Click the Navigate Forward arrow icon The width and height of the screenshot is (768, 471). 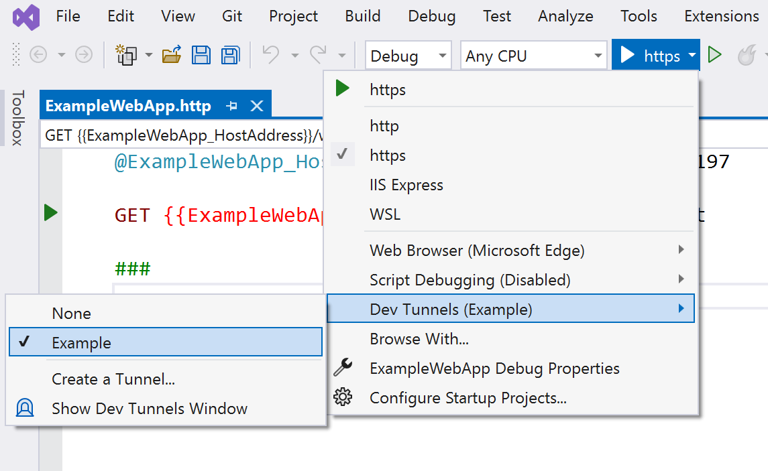click(x=84, y=55)
